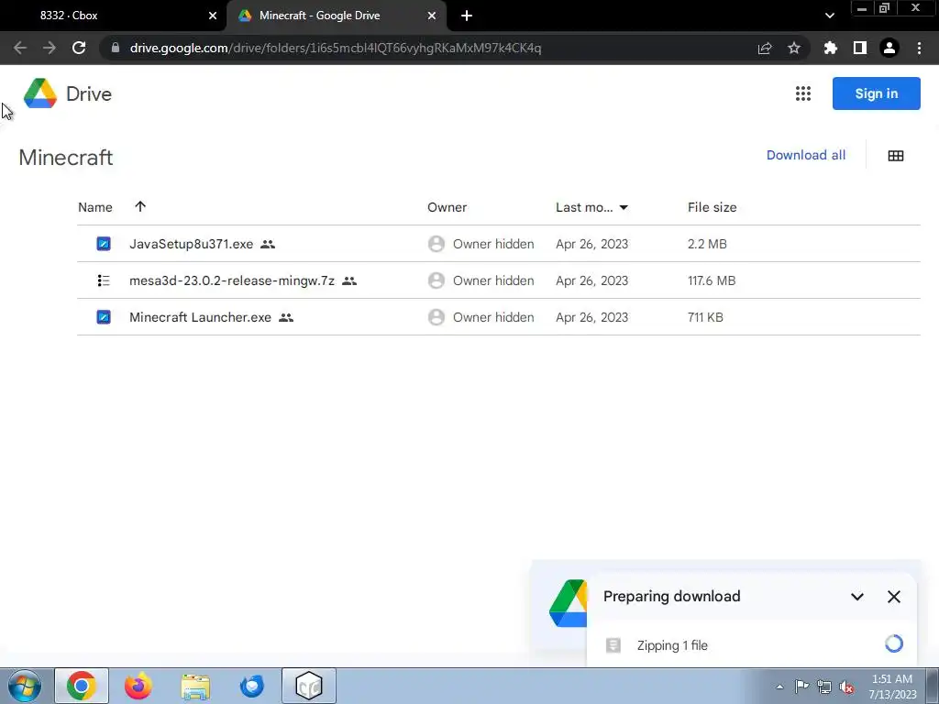Screen dimensions: 939x704
Task: Open the Windows Start menu
Action: (x=24, y=686)
